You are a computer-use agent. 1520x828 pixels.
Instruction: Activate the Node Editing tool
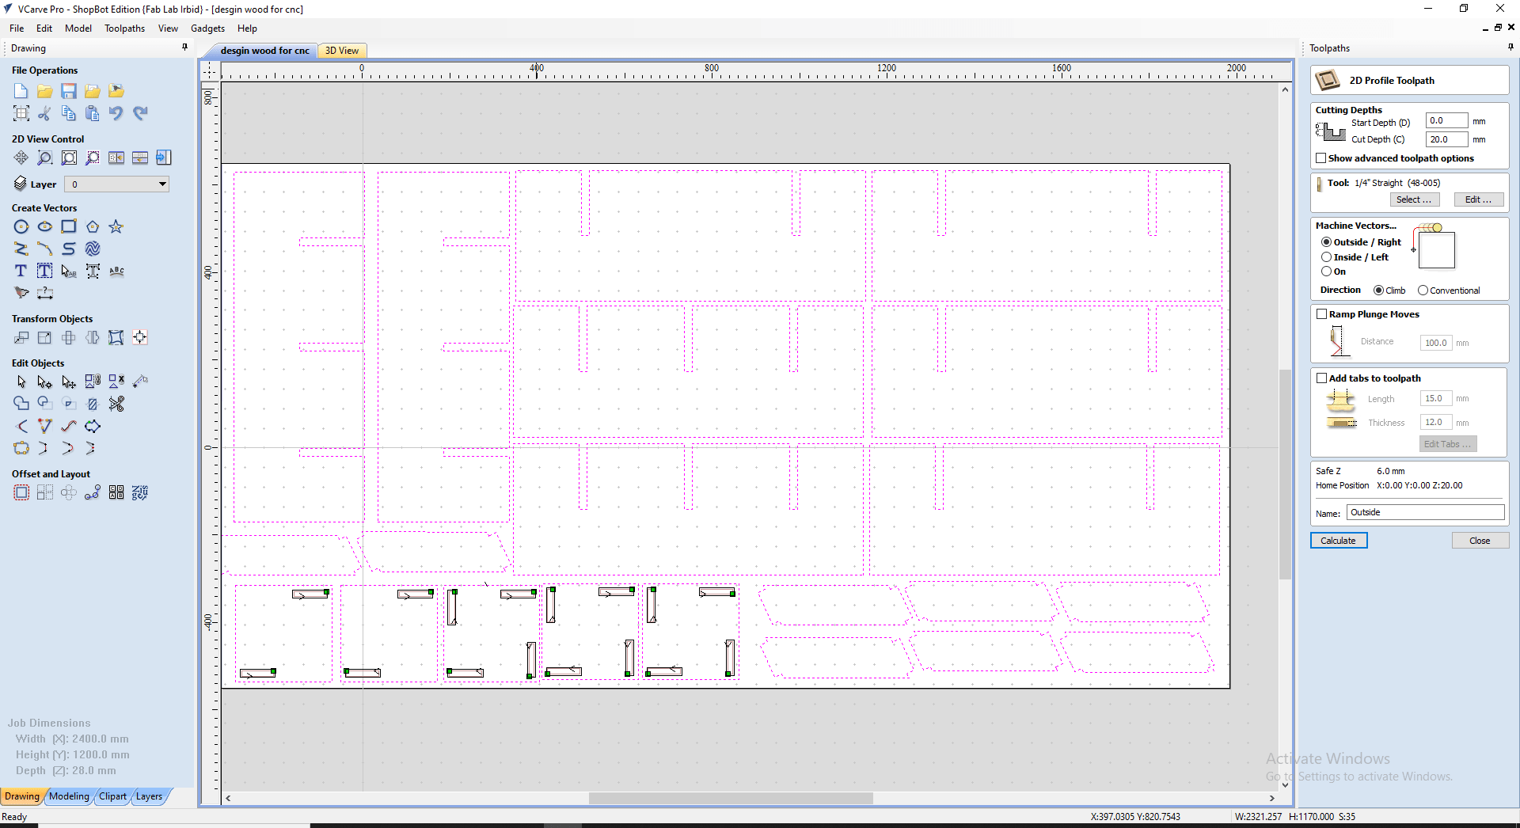pyautogui.click(x=45, y=382)
